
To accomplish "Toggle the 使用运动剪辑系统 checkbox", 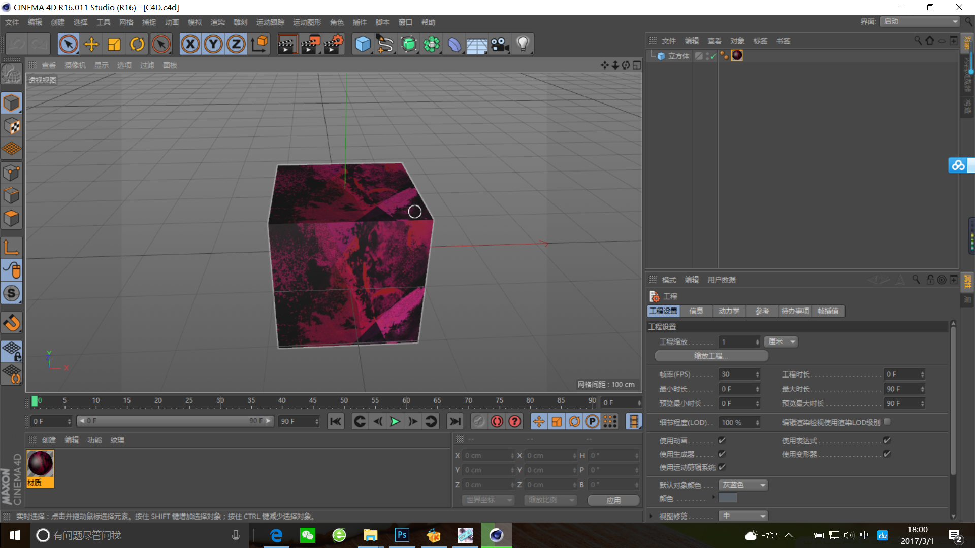I will pyautogui.click(x=722, y=467).
